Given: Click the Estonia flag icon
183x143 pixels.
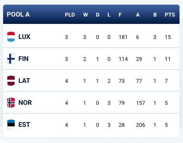Looking at the screenshot, I should click(x=11, y=124).
